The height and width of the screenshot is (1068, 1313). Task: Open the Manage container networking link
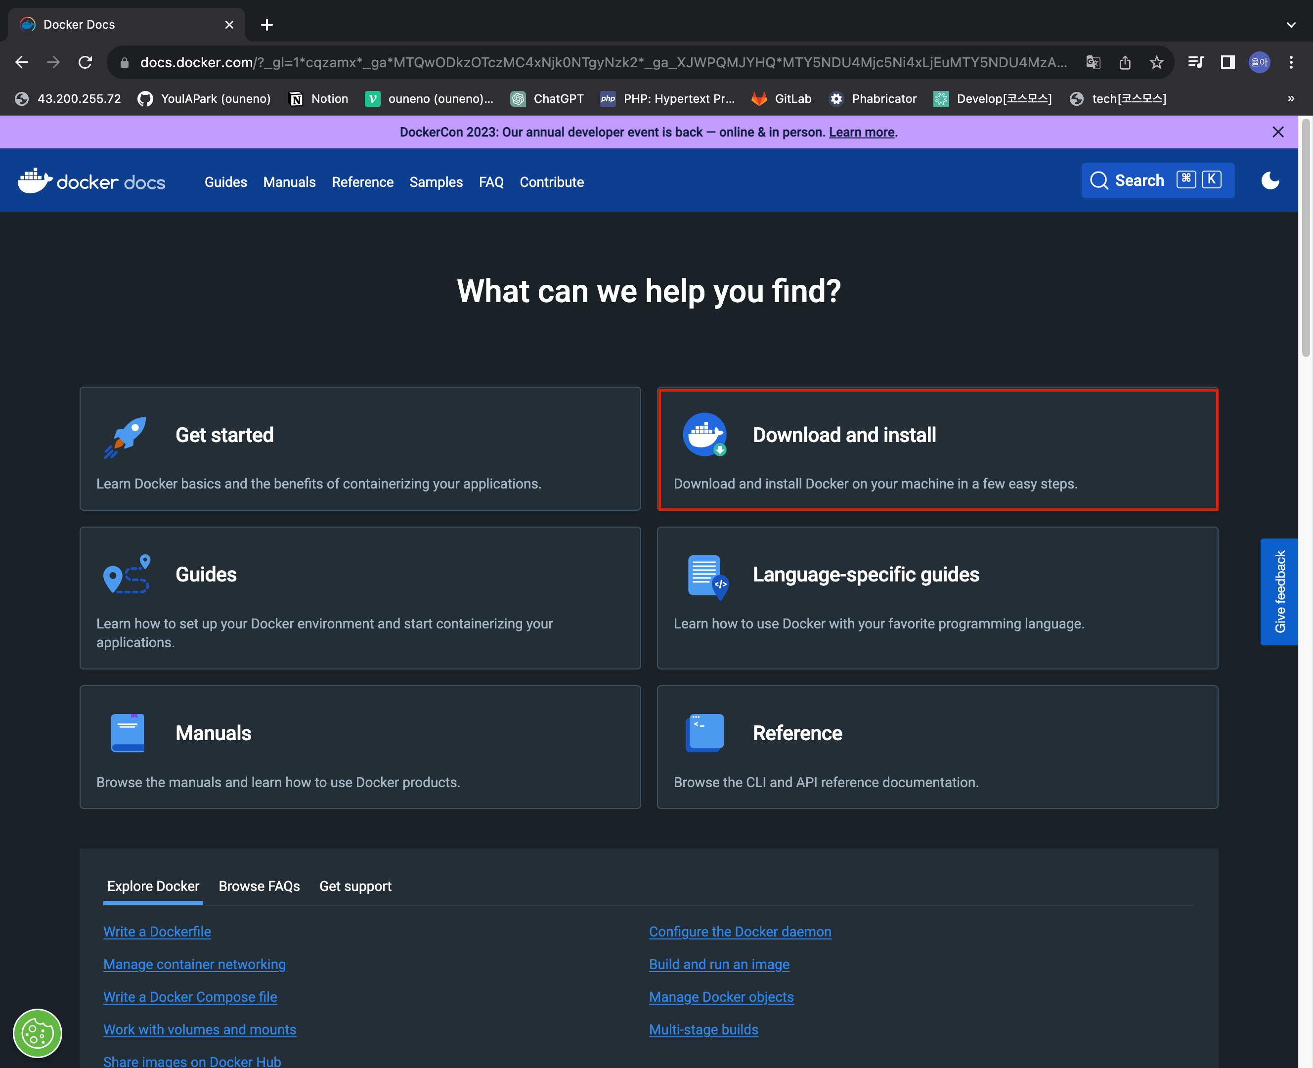point(194,965)
